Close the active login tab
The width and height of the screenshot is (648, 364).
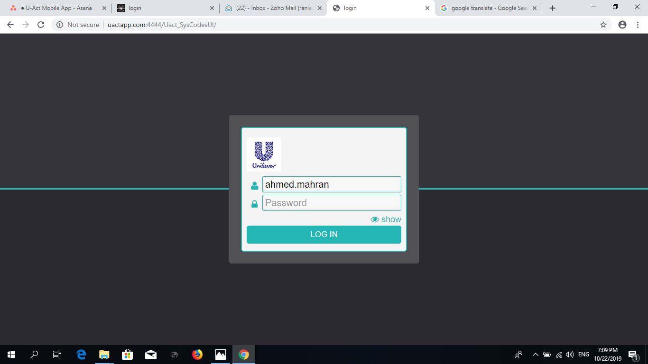click(x=427, y=8)
